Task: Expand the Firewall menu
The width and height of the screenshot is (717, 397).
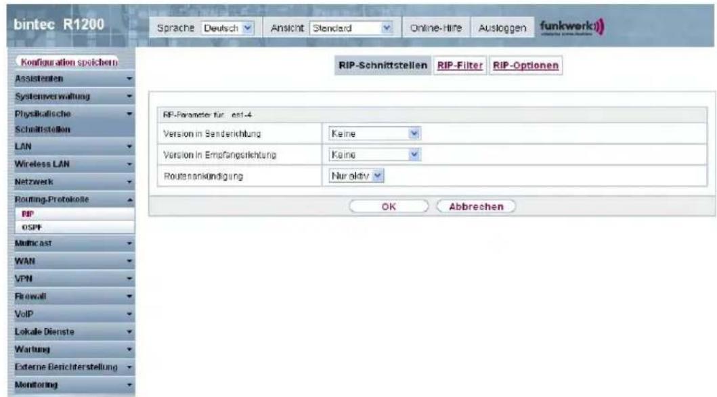Action: click(x=72, y=296)
